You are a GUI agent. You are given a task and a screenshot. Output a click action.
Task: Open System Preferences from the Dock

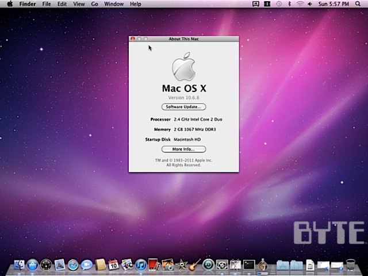[x=222, y=265]
